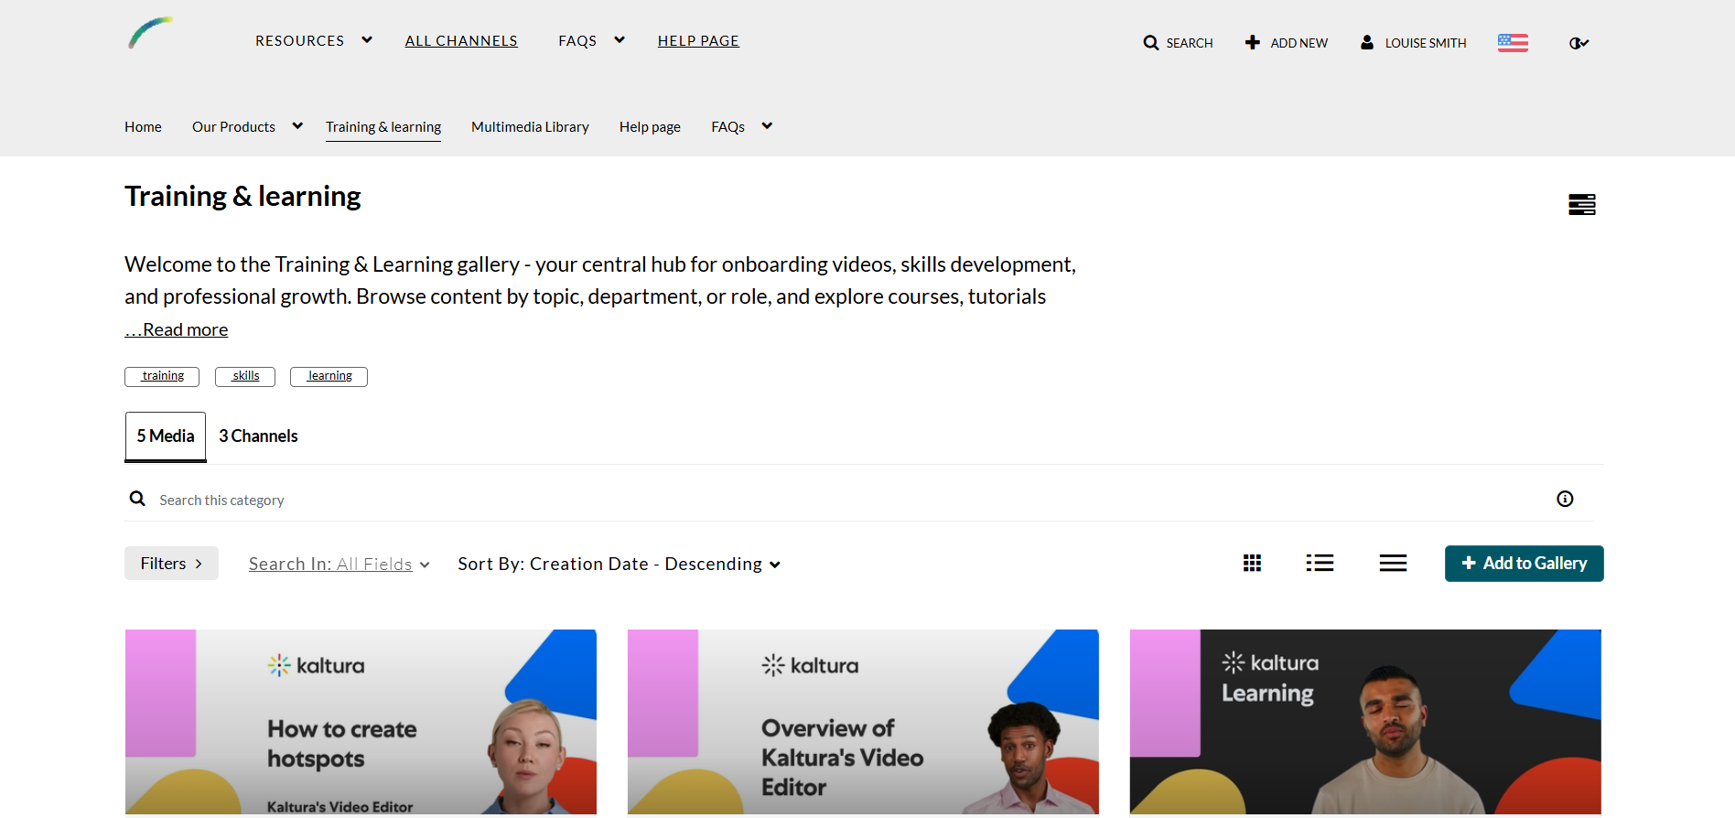This screenshot has width=1735, height=818.
Task: Open the How to create hotspots thumbnail
Action: click(x=361, y=721)
